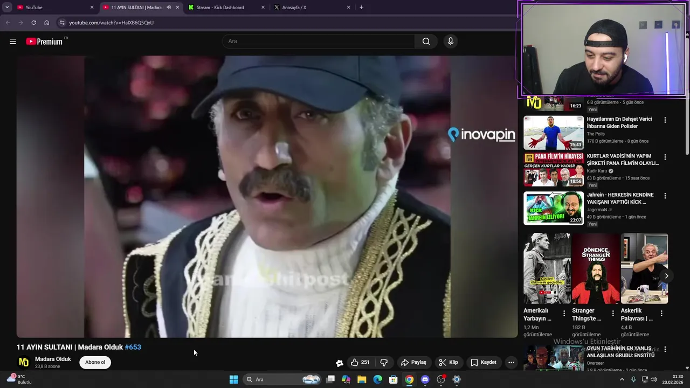690x388 pixels.
Task: Start voice search with the microphone icon
Action: point(451,41)
